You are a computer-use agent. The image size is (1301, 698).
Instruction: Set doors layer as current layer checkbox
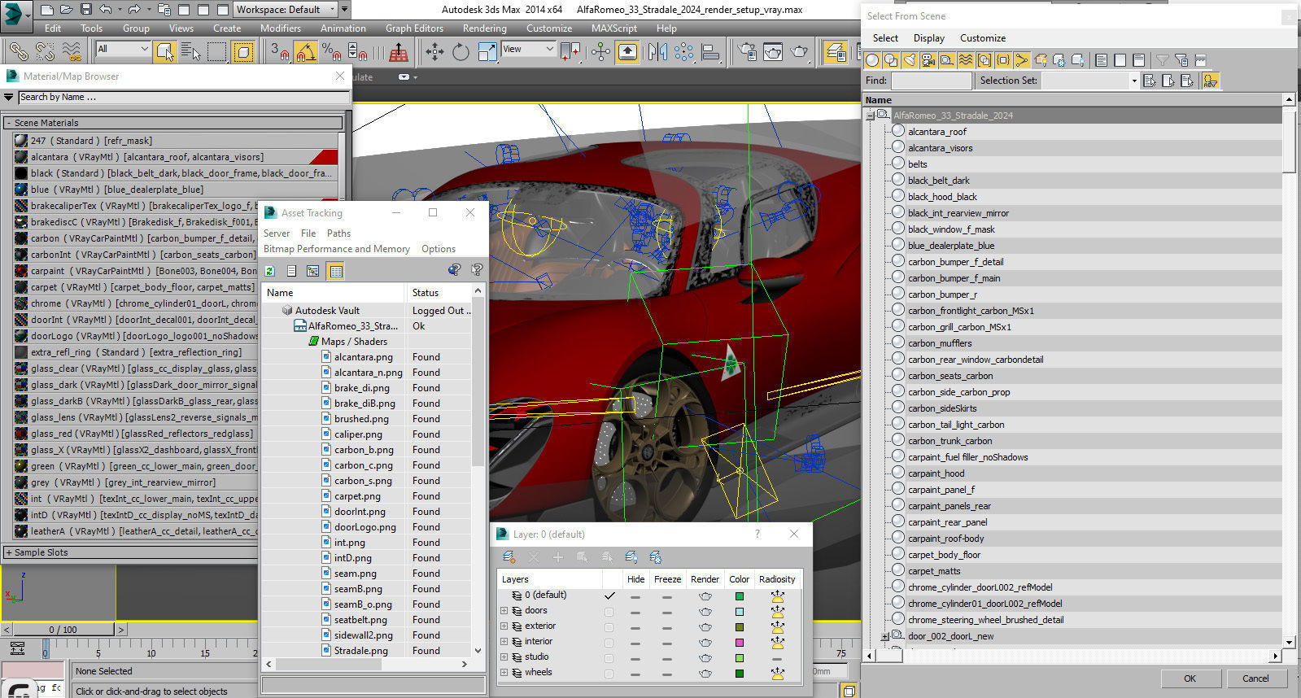pos(609,611)
